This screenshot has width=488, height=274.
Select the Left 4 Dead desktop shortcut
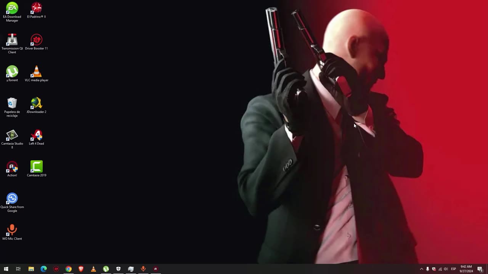point(36,137)
